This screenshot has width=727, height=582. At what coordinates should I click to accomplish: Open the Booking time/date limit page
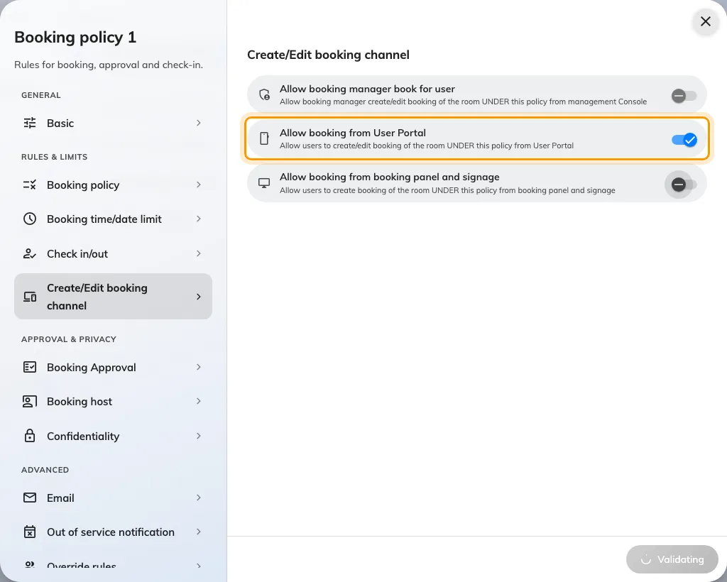click(x=113, y=219)
